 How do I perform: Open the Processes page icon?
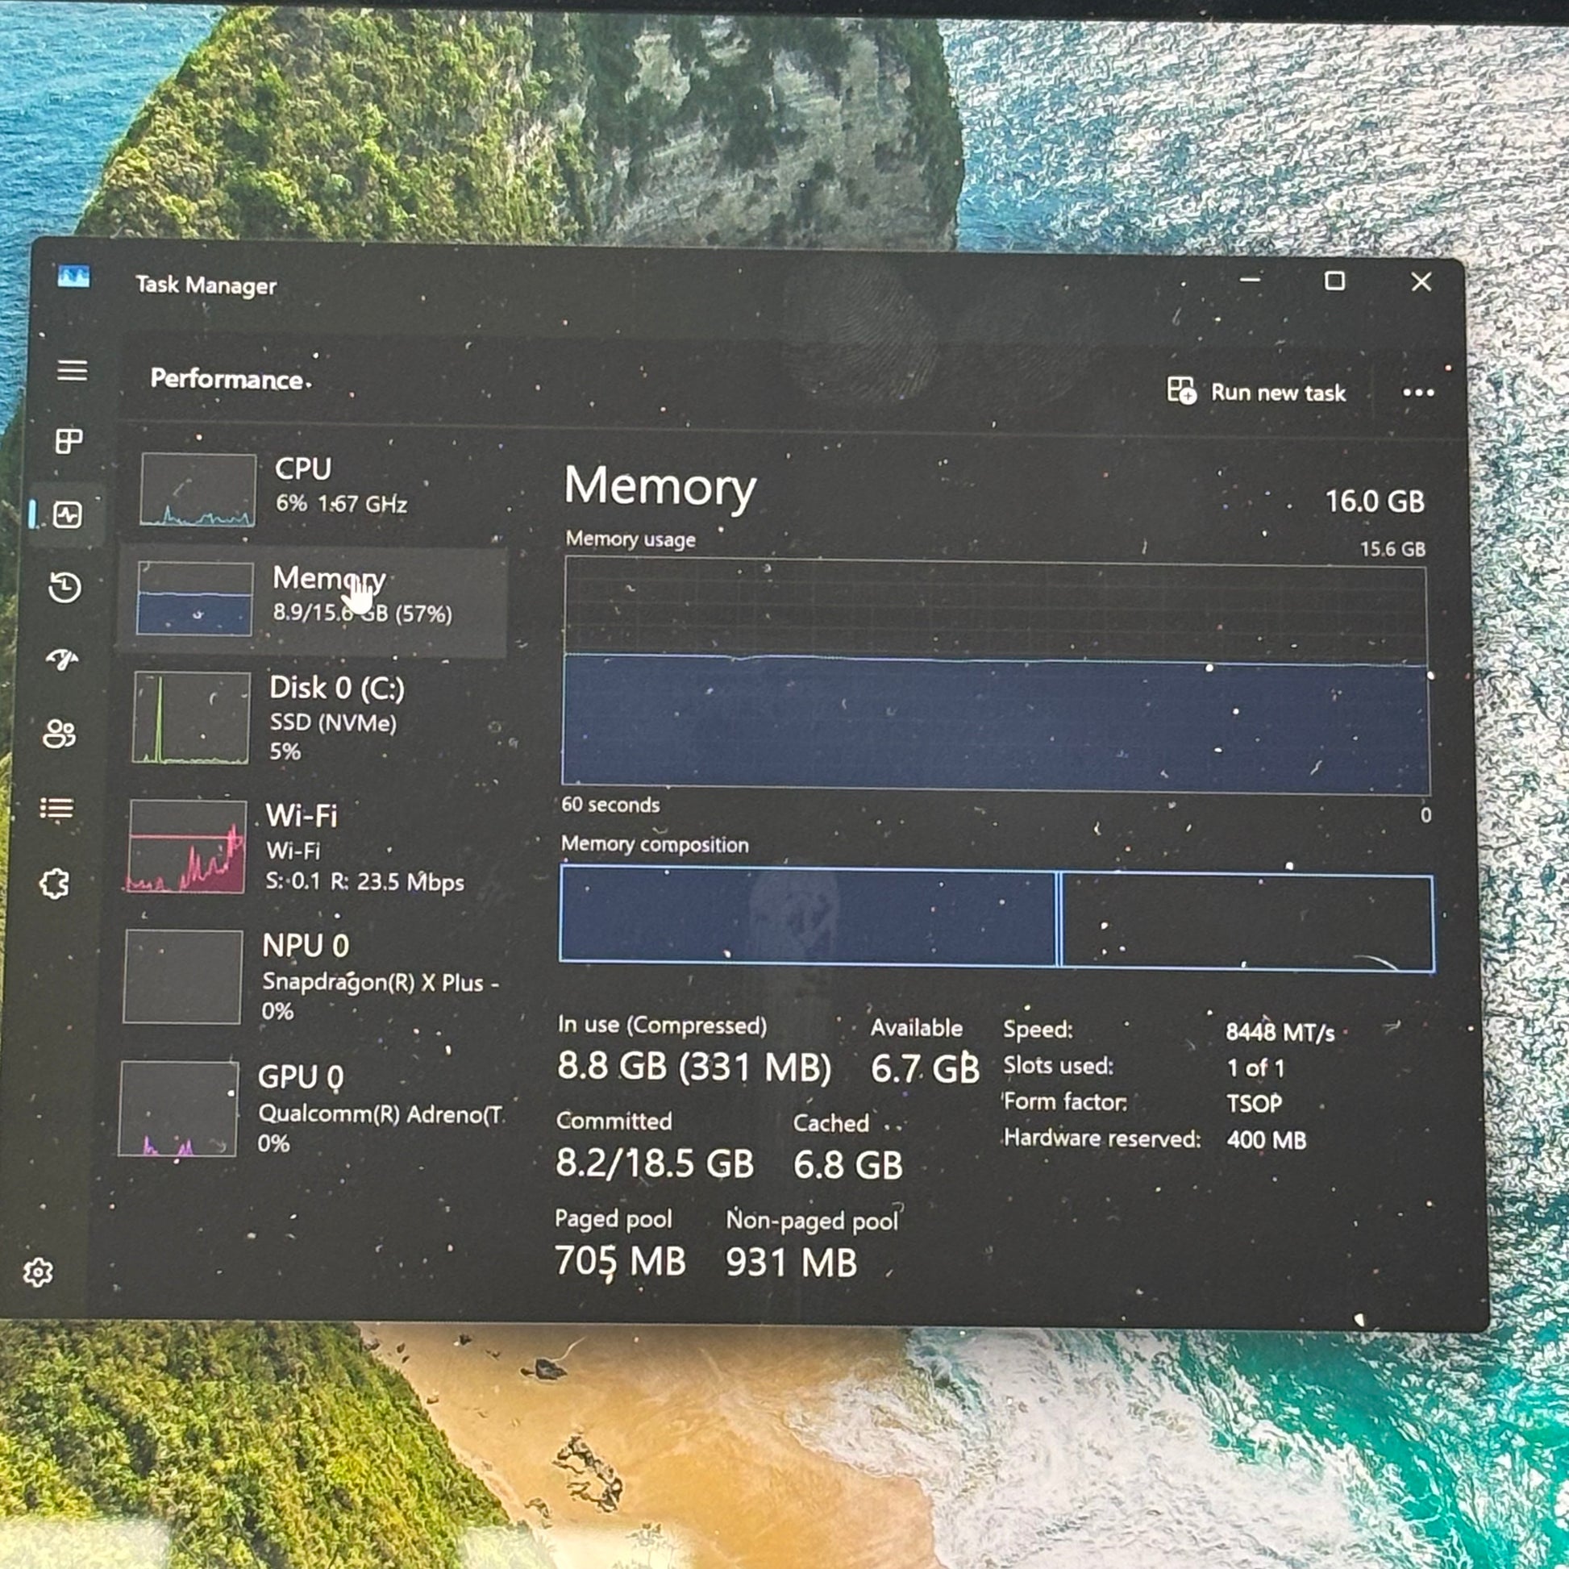click(69, 441)
